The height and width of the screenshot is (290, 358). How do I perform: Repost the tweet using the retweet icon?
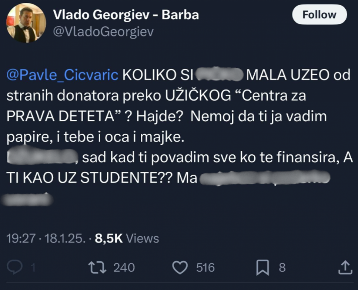tap(97, 267)
